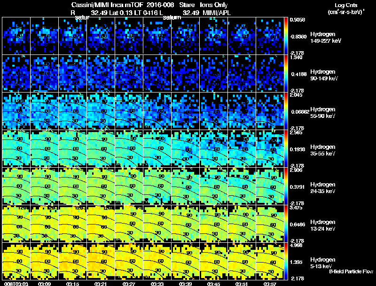The width and height of the screenshot is (376, 286).
Task: Click the 0.1938 color scale value
Action: click(298, 149)
